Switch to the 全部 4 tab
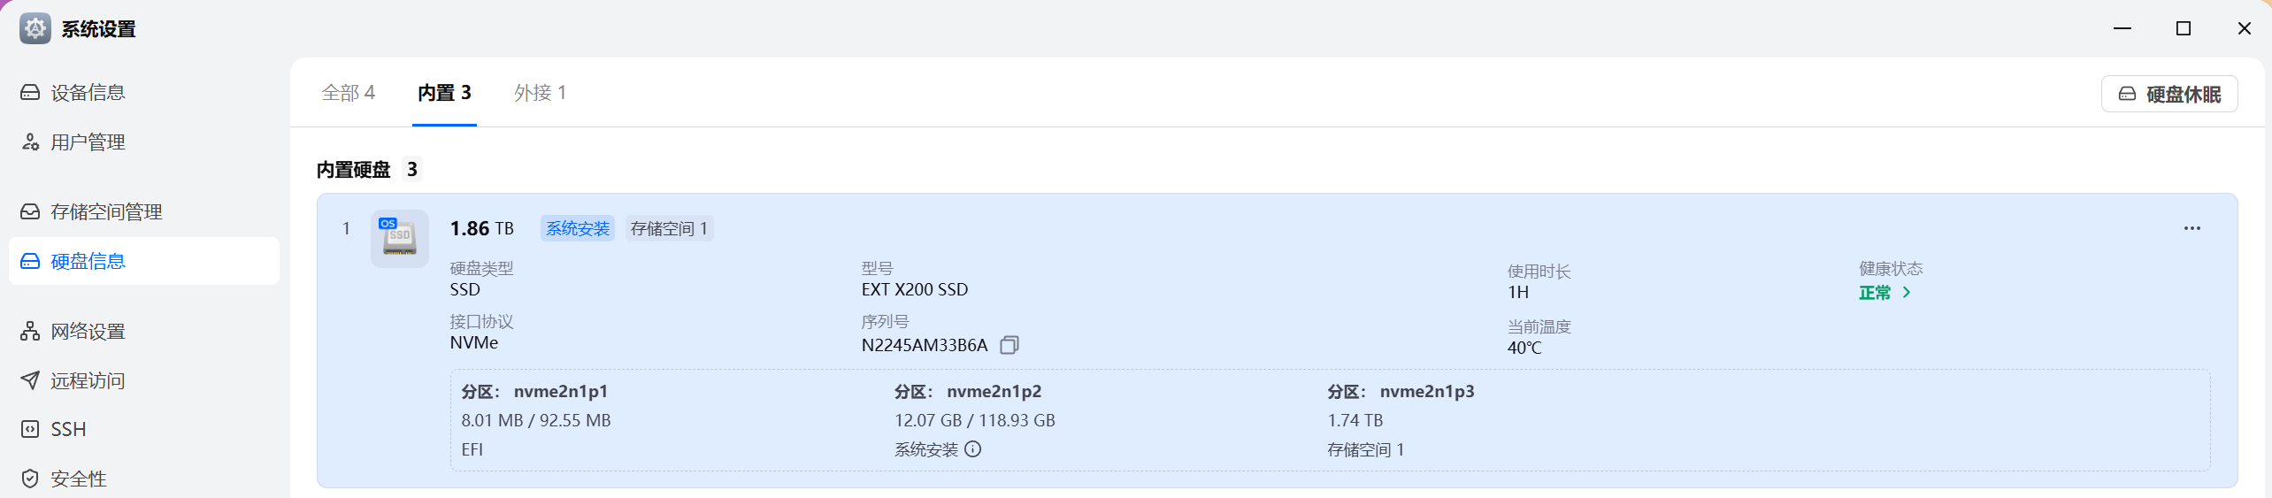 pos(349,93)
